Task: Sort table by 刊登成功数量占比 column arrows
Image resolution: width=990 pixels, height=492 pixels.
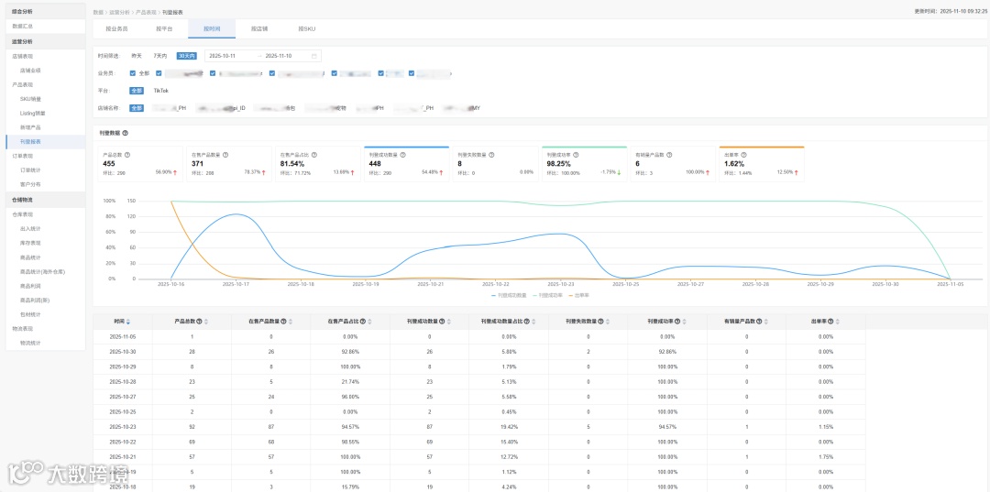Action: [534, 322]
